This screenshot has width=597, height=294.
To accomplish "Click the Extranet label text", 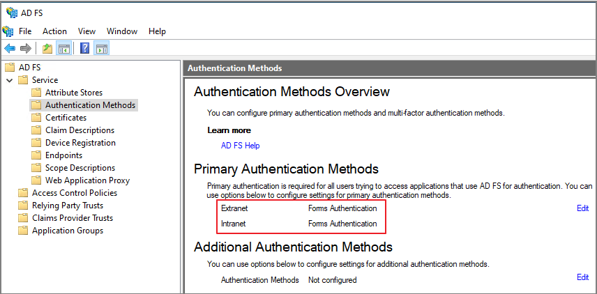I will (234, 208).
